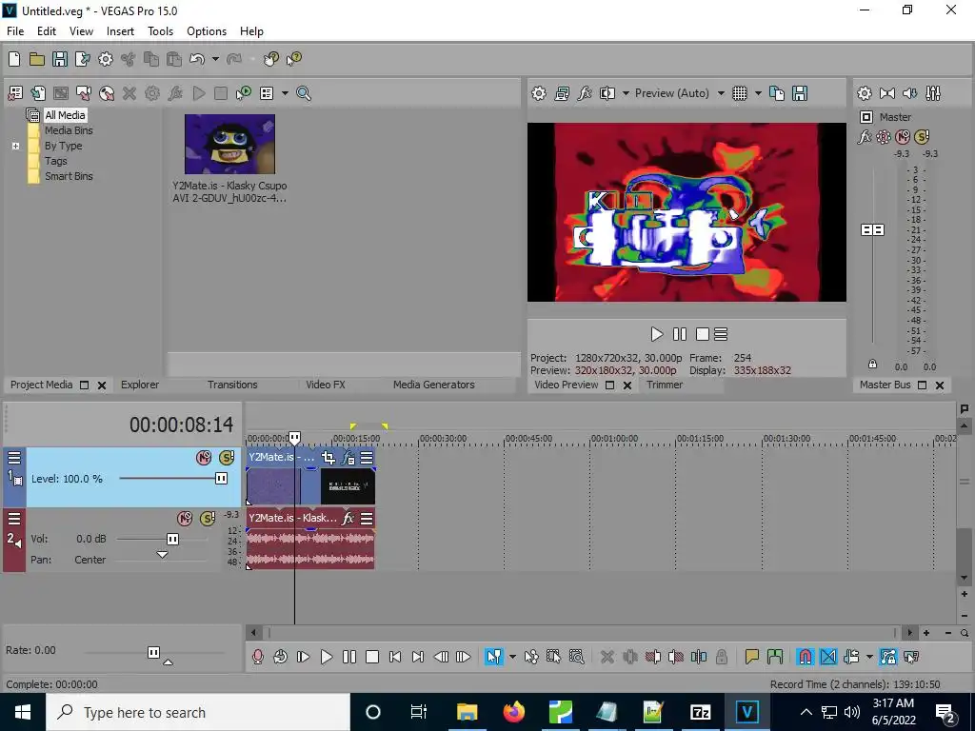Toggle Split Screen View in preview toolbar
The width and height of the screenshot is (975, 731).
tap(607, 93)
